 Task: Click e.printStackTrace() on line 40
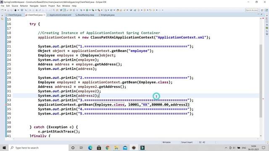click(59, 131)
